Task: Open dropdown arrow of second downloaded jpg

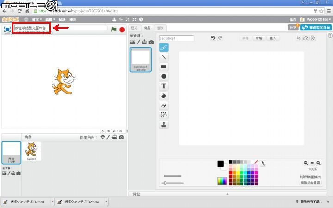Action: [106, 202]
